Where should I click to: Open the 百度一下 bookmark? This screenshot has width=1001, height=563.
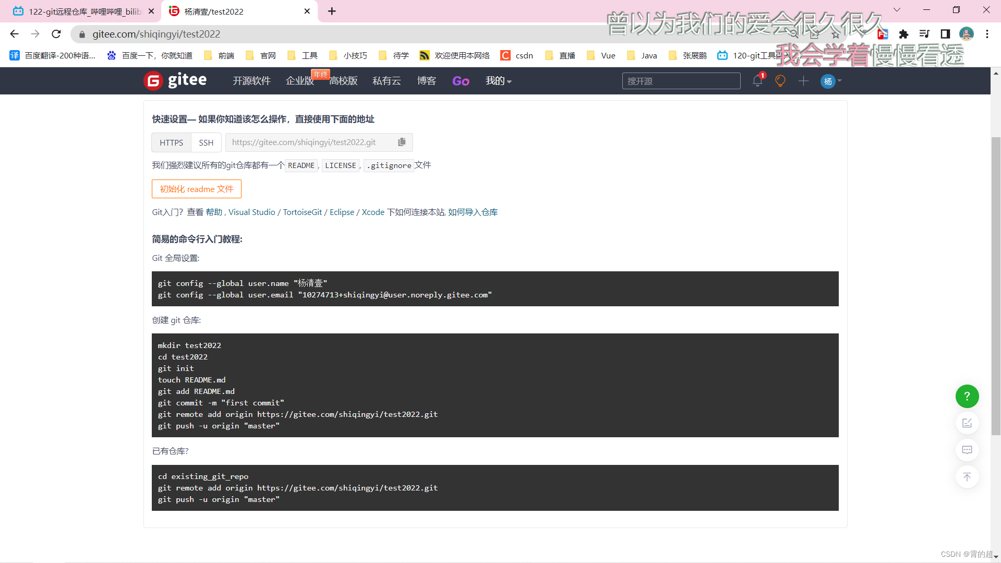point(150,55)
